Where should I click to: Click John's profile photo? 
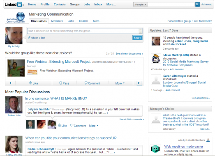(14, 105)
